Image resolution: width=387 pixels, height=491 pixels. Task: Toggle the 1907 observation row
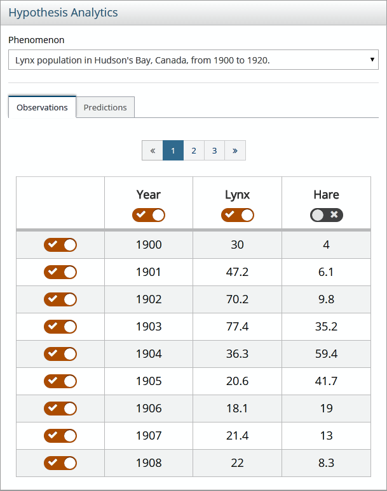point(60,436)
